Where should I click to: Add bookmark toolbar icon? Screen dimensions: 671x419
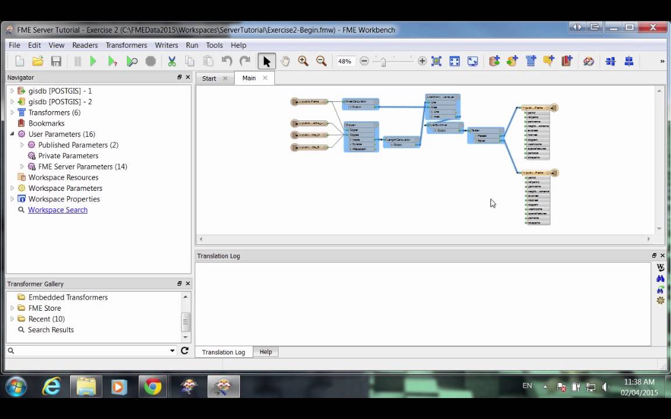coord(567,61)
